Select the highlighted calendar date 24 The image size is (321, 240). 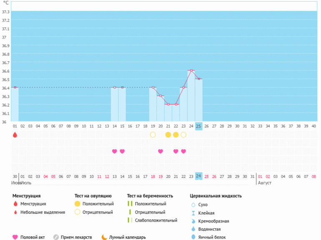click(199, 176)
